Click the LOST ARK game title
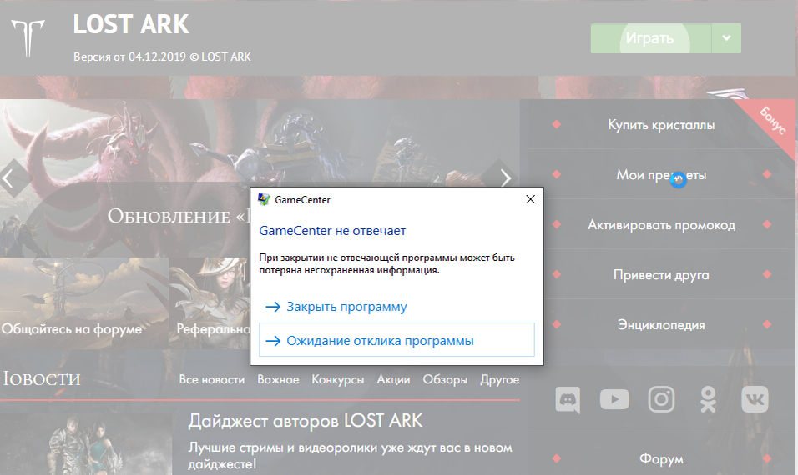This screenshot has width=798, height=475. pyautogui.click(x=131, y=24)
